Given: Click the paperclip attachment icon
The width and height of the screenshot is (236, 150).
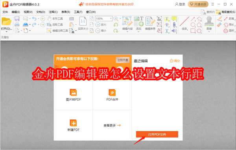Looking at the screenshot, I should 174,25.
